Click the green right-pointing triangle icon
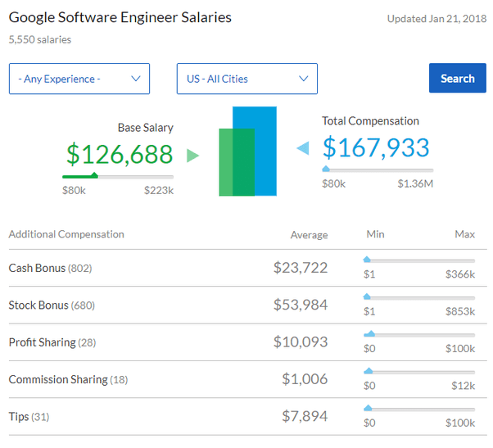 coord(192,156)
